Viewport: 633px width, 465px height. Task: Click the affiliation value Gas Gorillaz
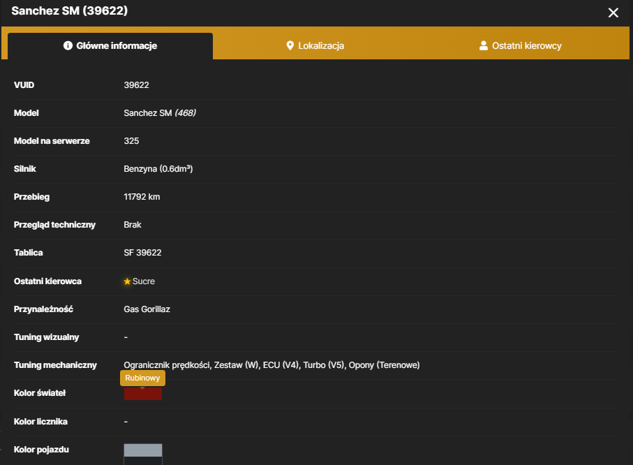(x=147, y=309)
